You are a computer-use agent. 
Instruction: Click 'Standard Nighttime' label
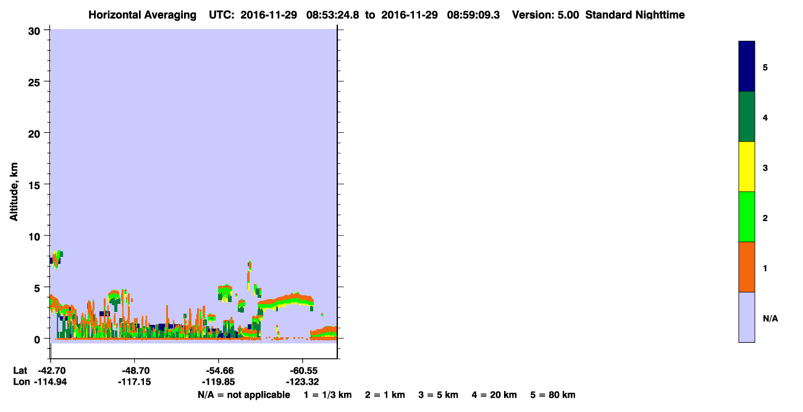(635, 15)
